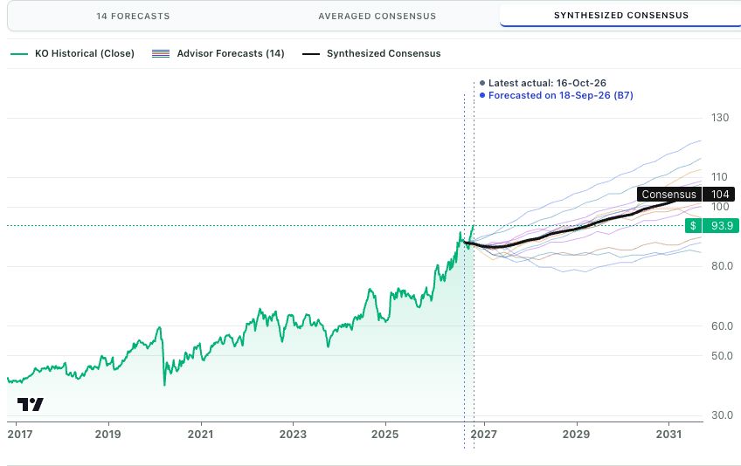Switch to the 14 Forecasts tab

[133, 16]
